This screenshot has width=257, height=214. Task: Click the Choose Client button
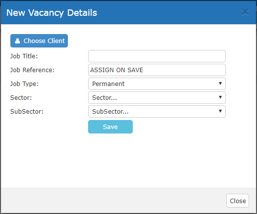tap(39, 41)
